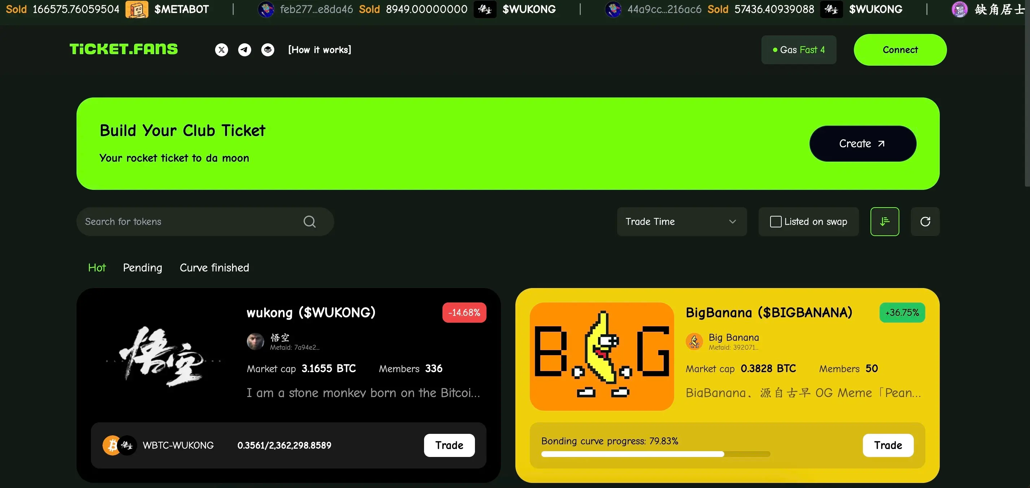Click the Ticket.fans logo icon
Viewport: 1030px width, 488px height.
pos(123,49)
